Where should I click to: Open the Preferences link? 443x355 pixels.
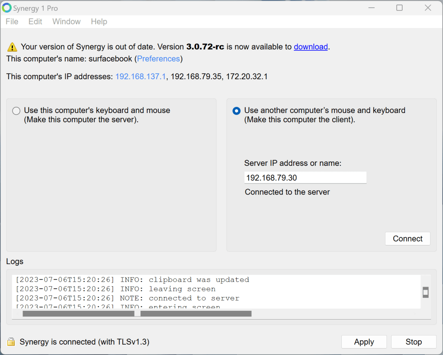158,59
